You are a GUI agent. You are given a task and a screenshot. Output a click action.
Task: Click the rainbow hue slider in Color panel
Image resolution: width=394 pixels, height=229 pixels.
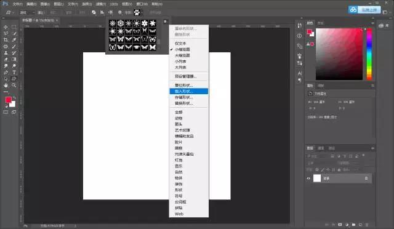tap(369, 54)
